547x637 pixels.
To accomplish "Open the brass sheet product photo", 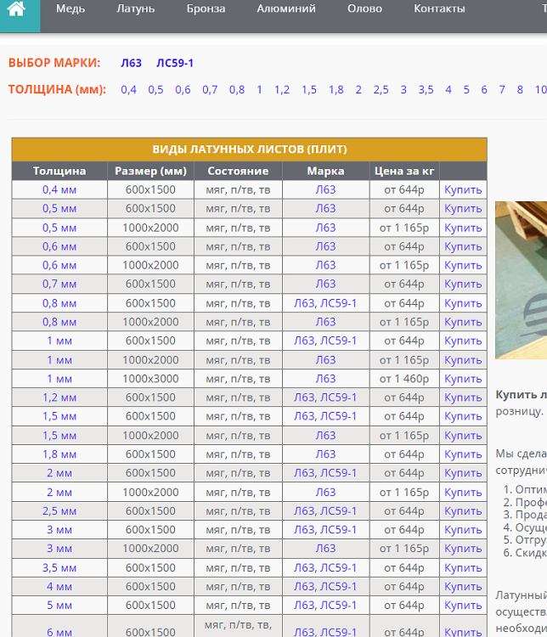I will pos(521,280).
